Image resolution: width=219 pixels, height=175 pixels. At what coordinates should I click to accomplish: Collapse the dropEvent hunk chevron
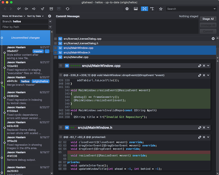pos(208,75)
